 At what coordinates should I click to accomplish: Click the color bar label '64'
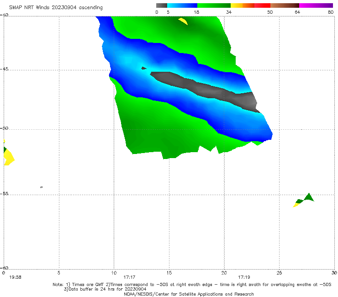(297, 12)
